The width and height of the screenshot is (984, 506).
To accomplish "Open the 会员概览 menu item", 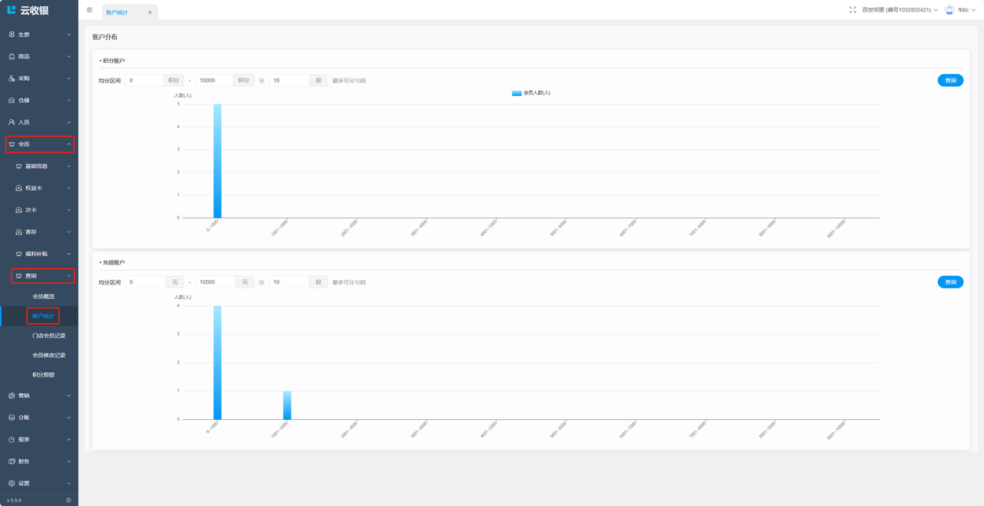I will click(43, 296).
